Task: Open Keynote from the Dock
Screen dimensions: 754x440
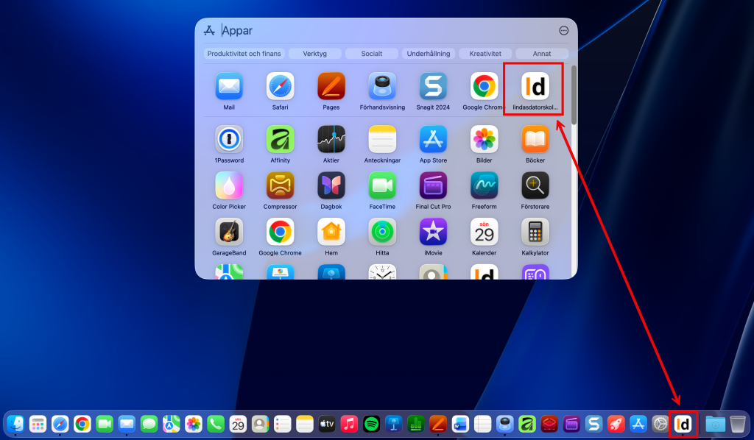Action: [x=393, y=424]
